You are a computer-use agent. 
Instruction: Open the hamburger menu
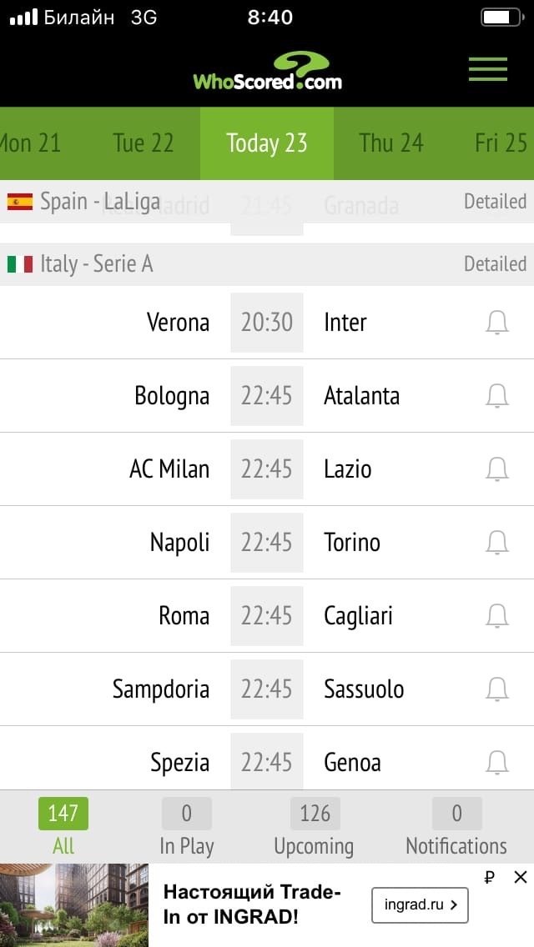[488, 68]
